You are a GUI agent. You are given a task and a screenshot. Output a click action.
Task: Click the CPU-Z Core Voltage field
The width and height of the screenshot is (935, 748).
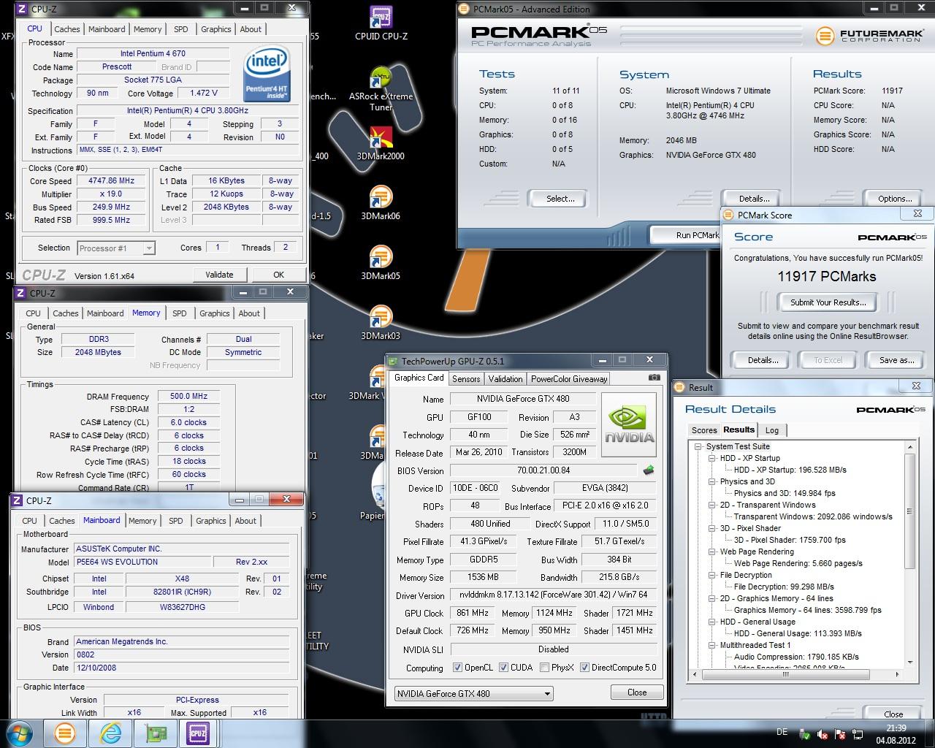tap(203, 93)
